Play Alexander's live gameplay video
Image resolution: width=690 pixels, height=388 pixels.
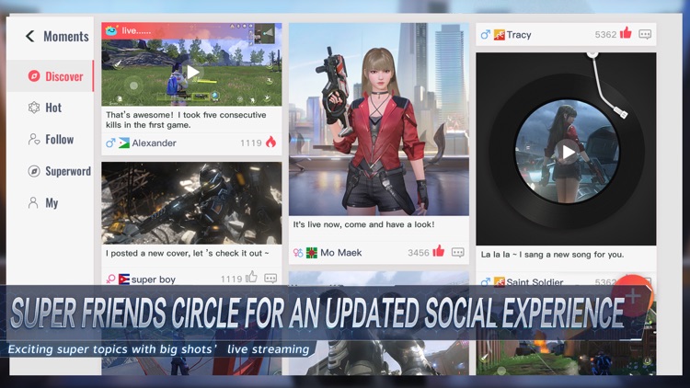(192, 73)
